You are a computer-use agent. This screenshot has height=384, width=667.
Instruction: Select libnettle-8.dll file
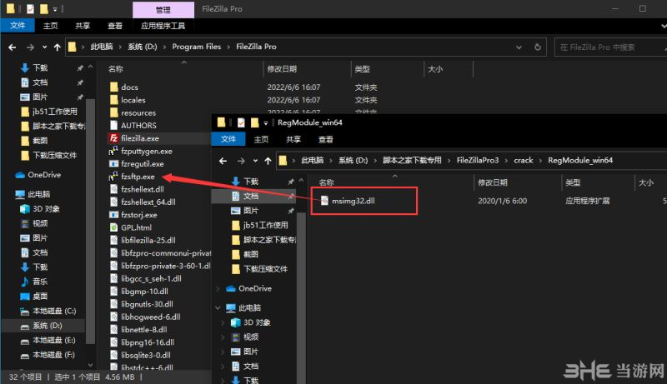(143, 330)
